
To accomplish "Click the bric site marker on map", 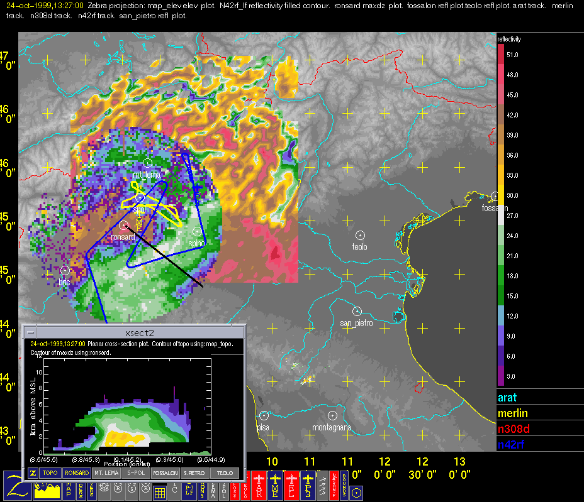I will tap(65, 270).
